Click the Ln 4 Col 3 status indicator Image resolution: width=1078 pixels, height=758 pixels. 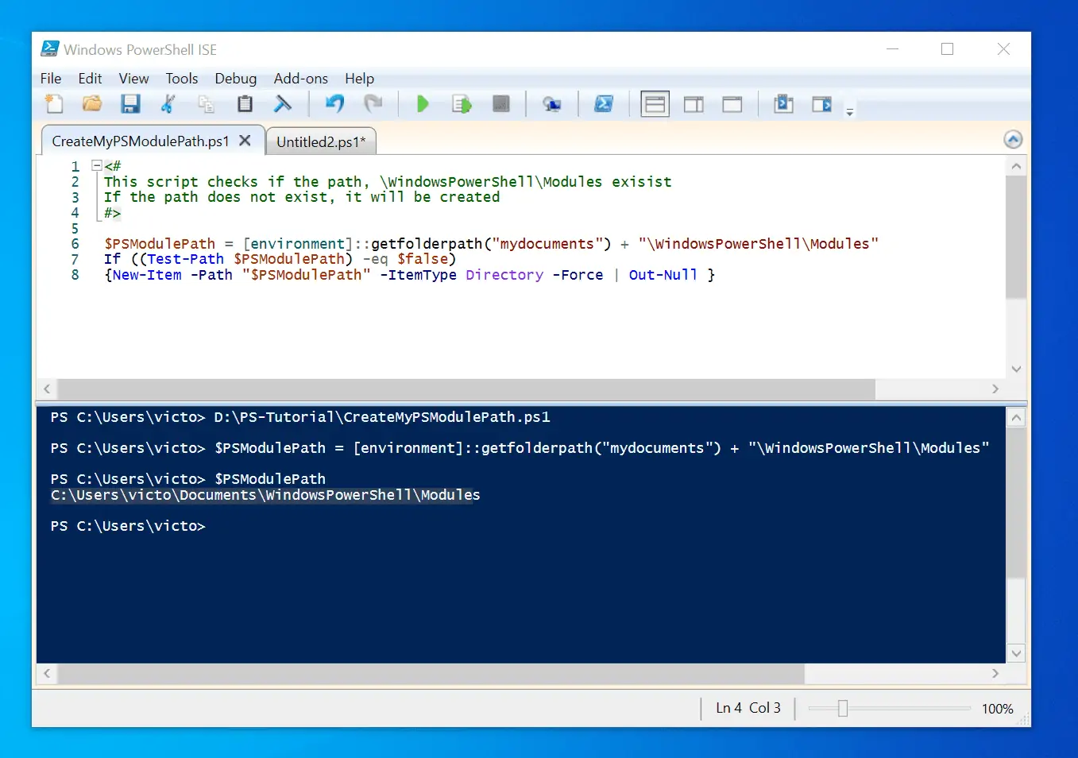tap(748, 708)
